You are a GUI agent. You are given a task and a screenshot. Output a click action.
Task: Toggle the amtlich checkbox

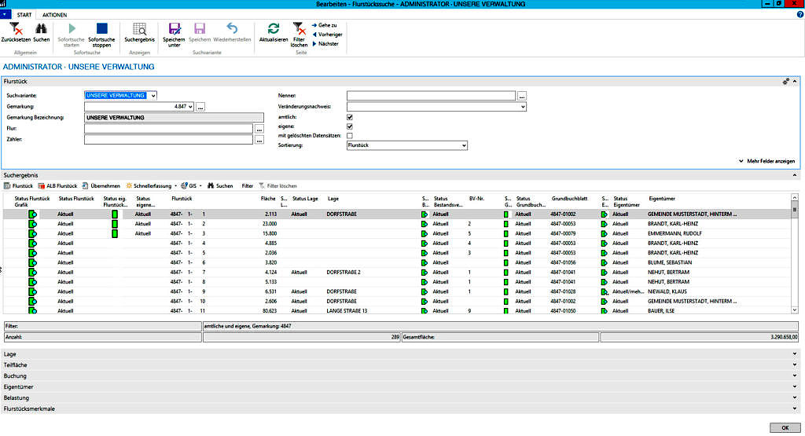[x=350, y=117]
